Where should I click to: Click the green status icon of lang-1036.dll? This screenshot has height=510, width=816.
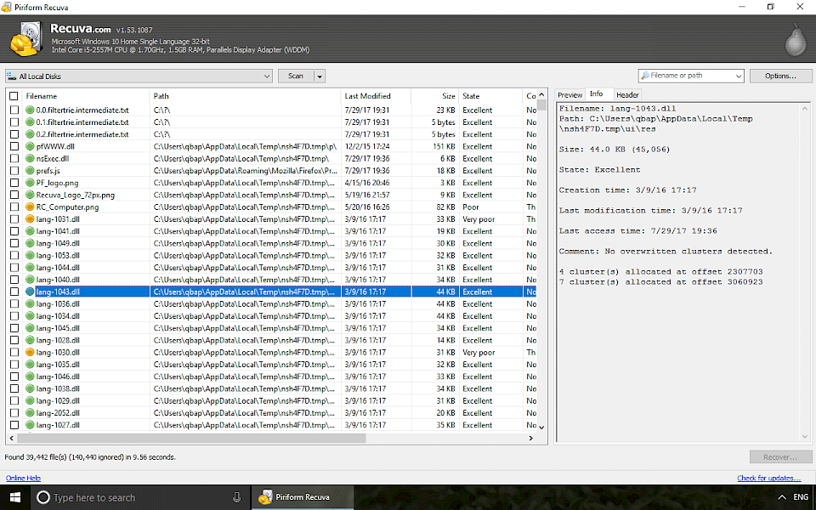pos(31,304)
